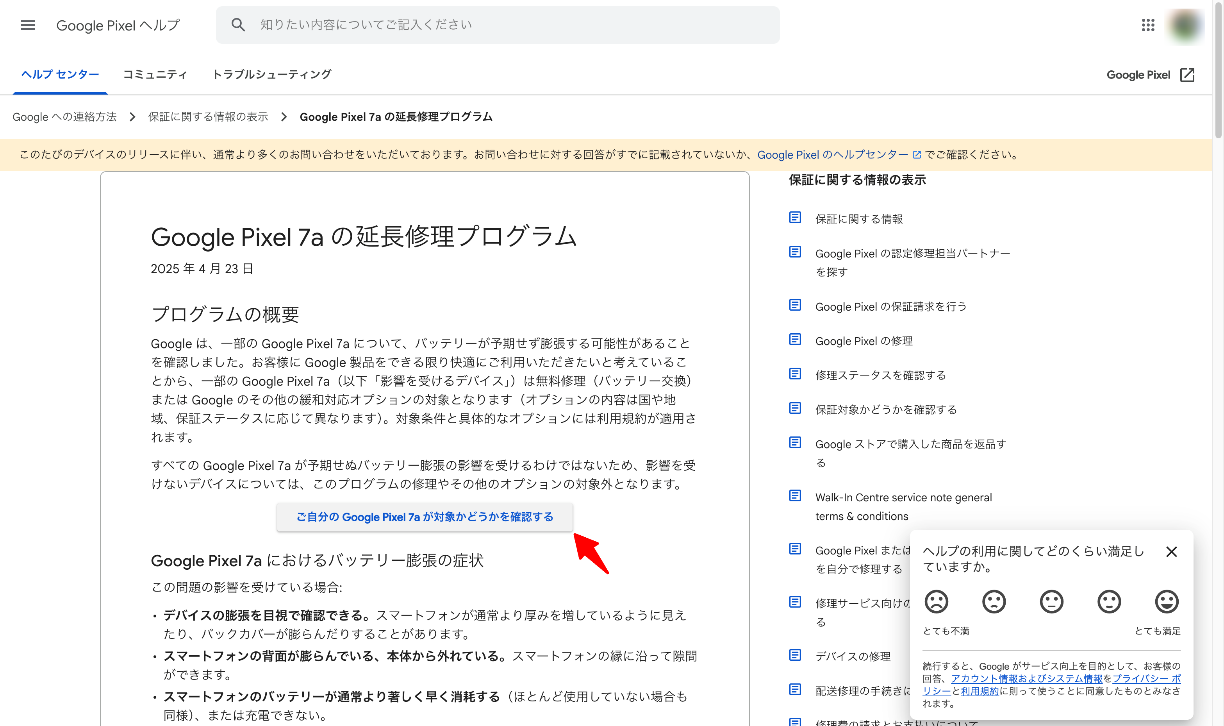Open デバイスの修理 sidebar article

tap(853, 656)
